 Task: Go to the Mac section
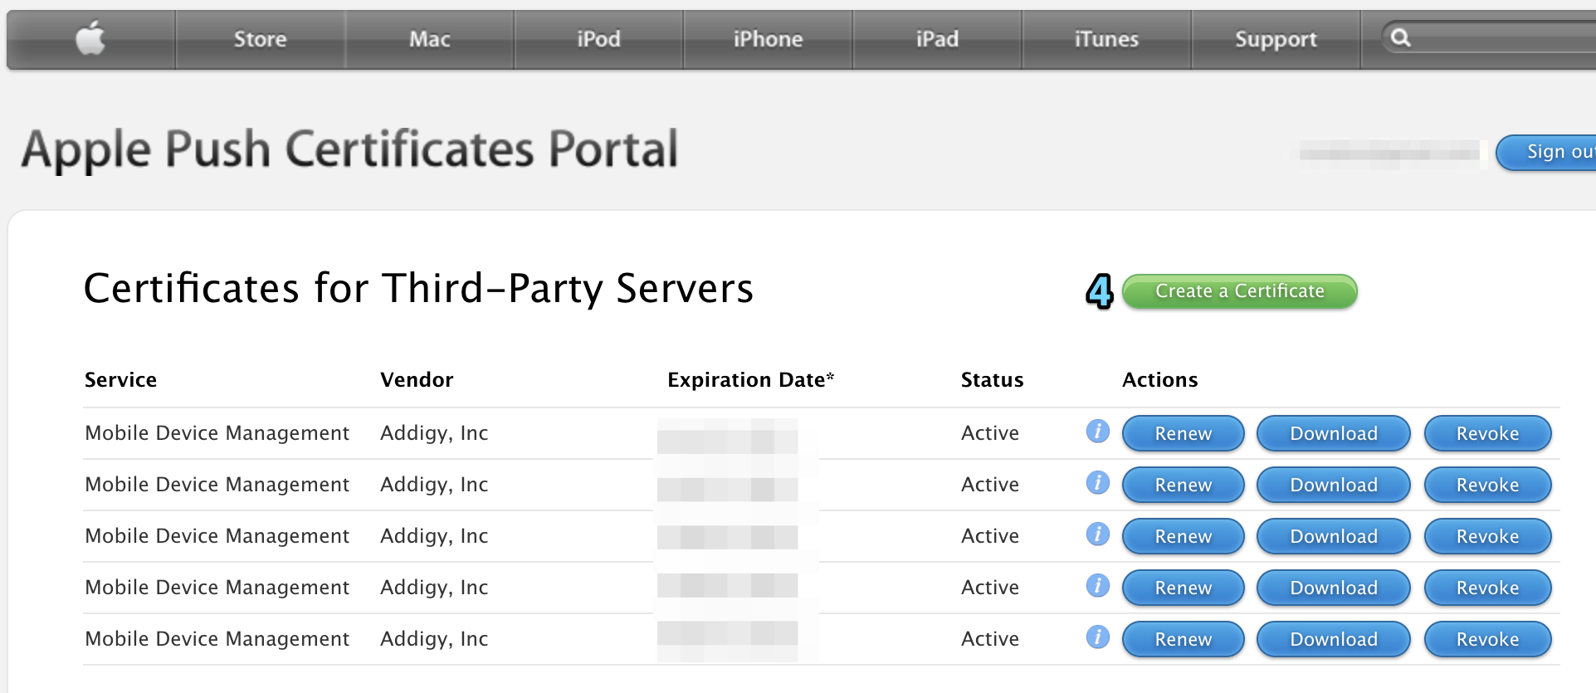(x=429, y=39)
